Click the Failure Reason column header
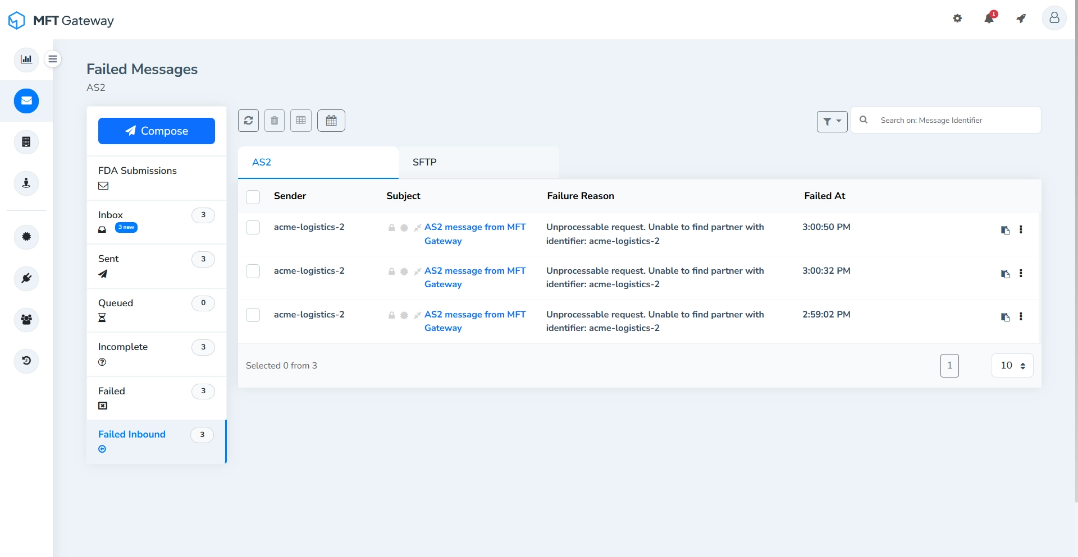This screenshot has width=1078, height=557. (581, 196)
